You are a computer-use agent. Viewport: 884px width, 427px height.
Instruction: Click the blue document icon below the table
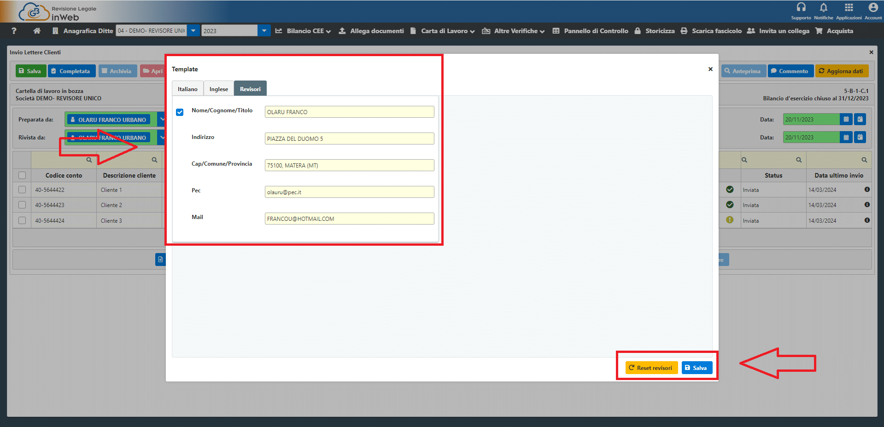(160, 260)
